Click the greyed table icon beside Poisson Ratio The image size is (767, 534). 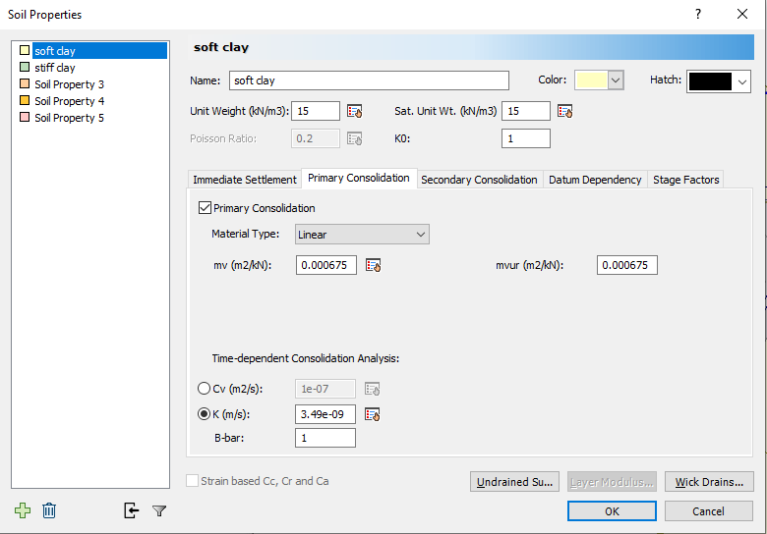[355, 138]
